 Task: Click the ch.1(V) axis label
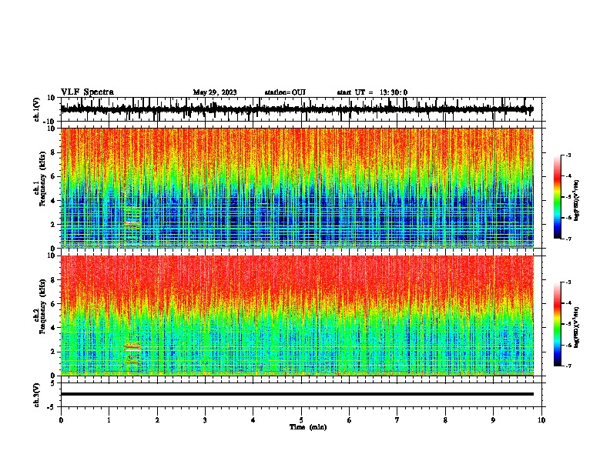click(x=37, y=109)
